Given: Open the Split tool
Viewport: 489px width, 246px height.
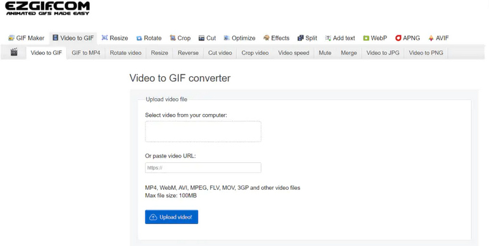Looking at the screenshot, I should pos(307,38).
